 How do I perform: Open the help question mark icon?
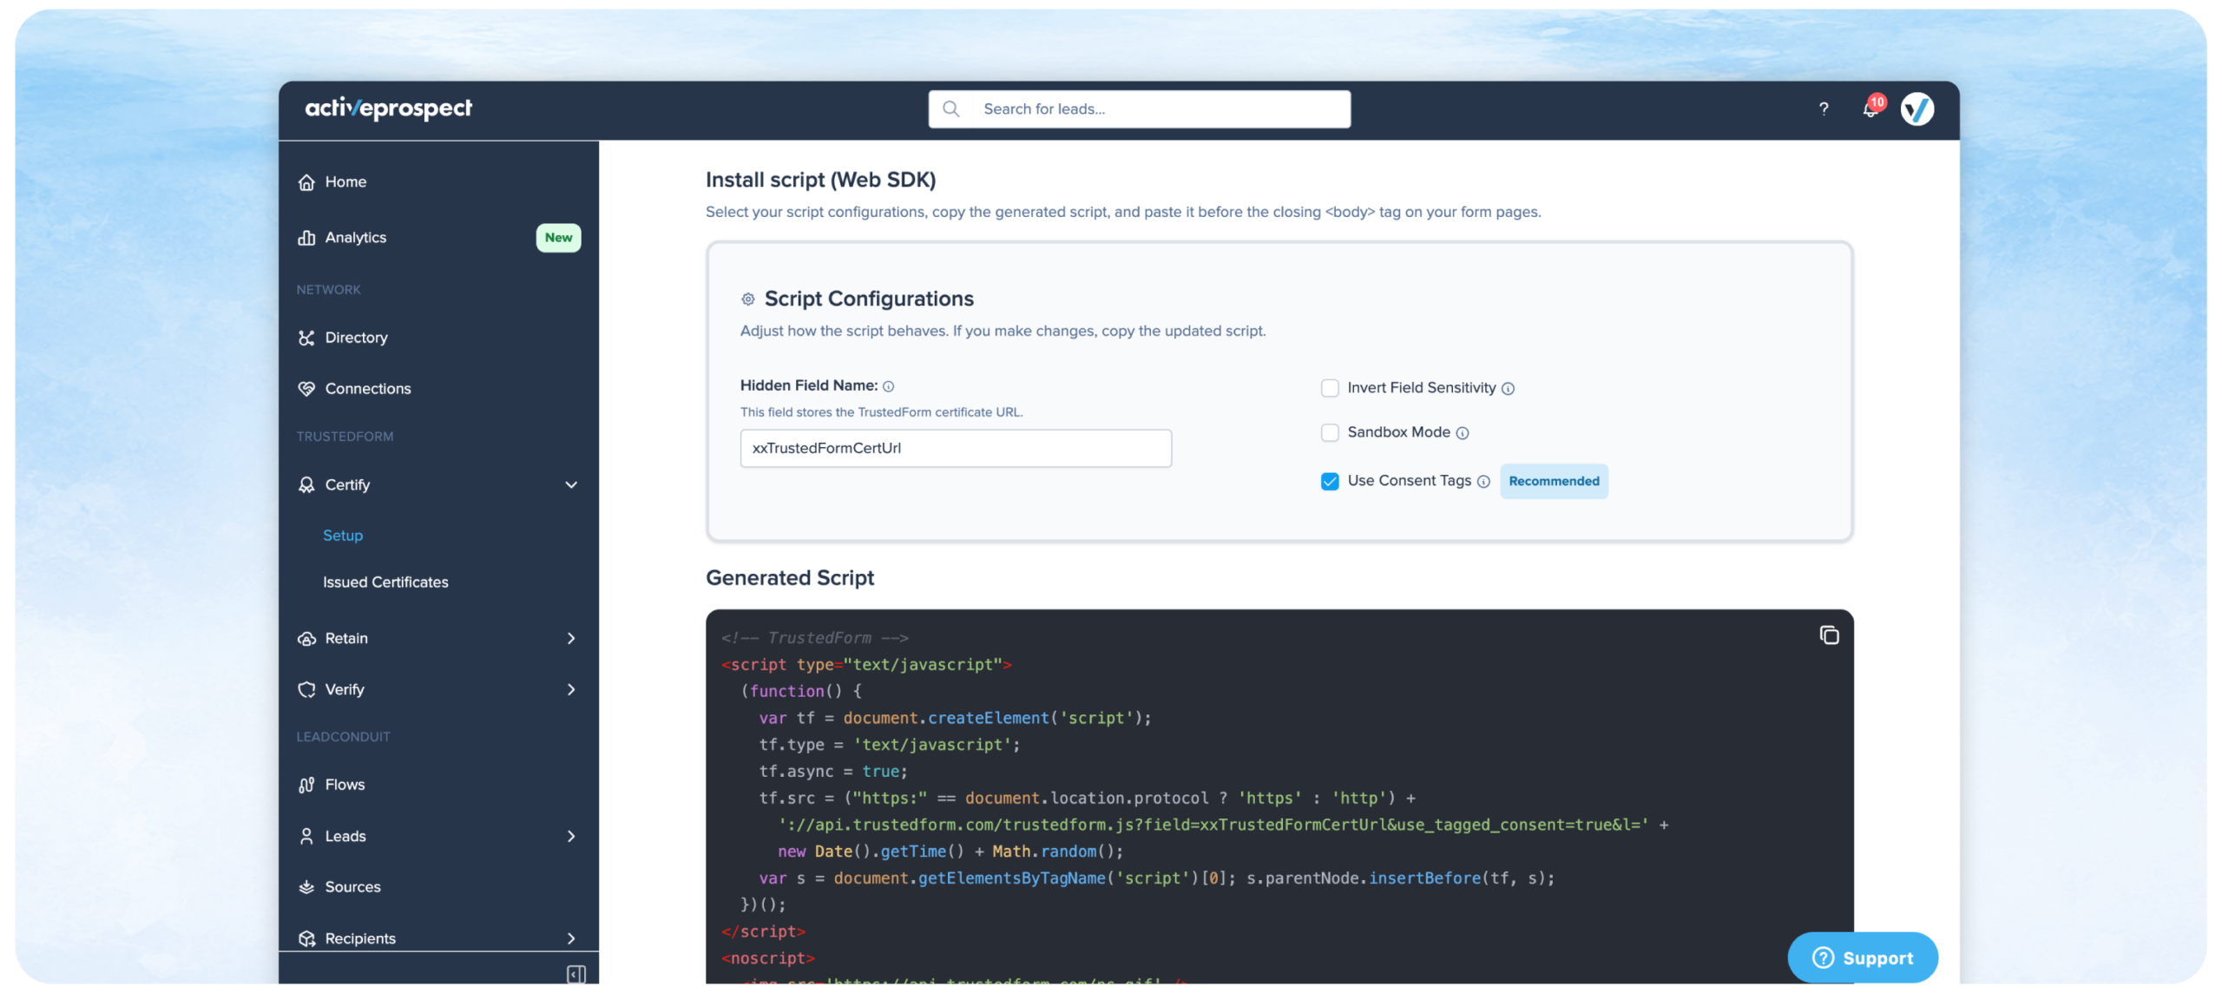[1824, 109]
